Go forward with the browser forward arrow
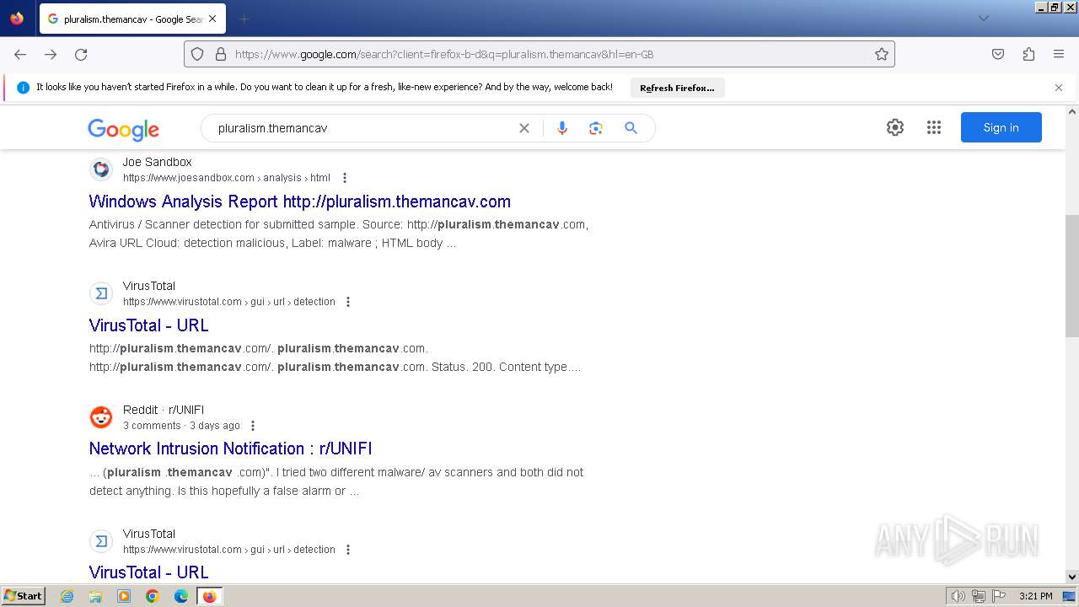The width and height of the screenshot is (1079, 607). click(51, 54)
